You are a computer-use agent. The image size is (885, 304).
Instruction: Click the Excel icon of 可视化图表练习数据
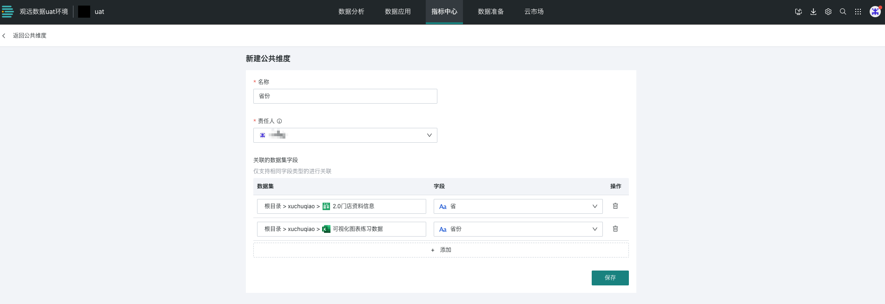326,229
